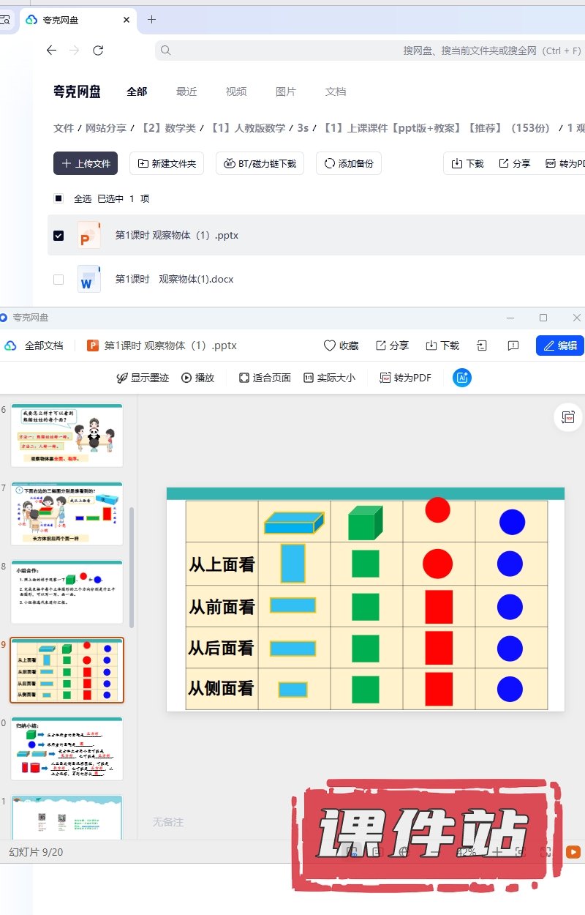Click the export icon beside 下载
The height and width of the screenshot is (915, 585).
[x=482, y=346]
